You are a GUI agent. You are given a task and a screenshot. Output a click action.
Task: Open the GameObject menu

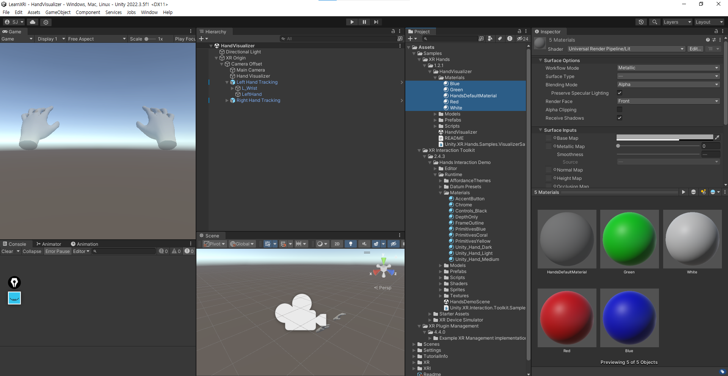point(58,12)
